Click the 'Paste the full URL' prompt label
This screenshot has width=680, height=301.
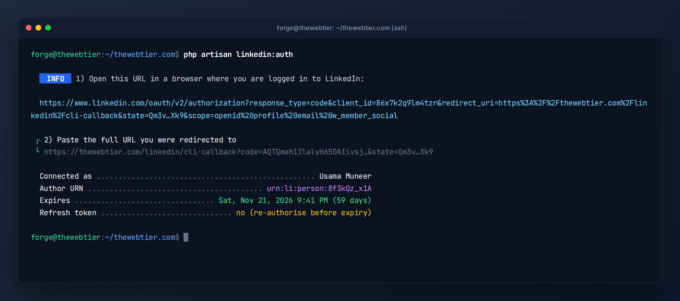pyautogui.click(x=140, y=140)
